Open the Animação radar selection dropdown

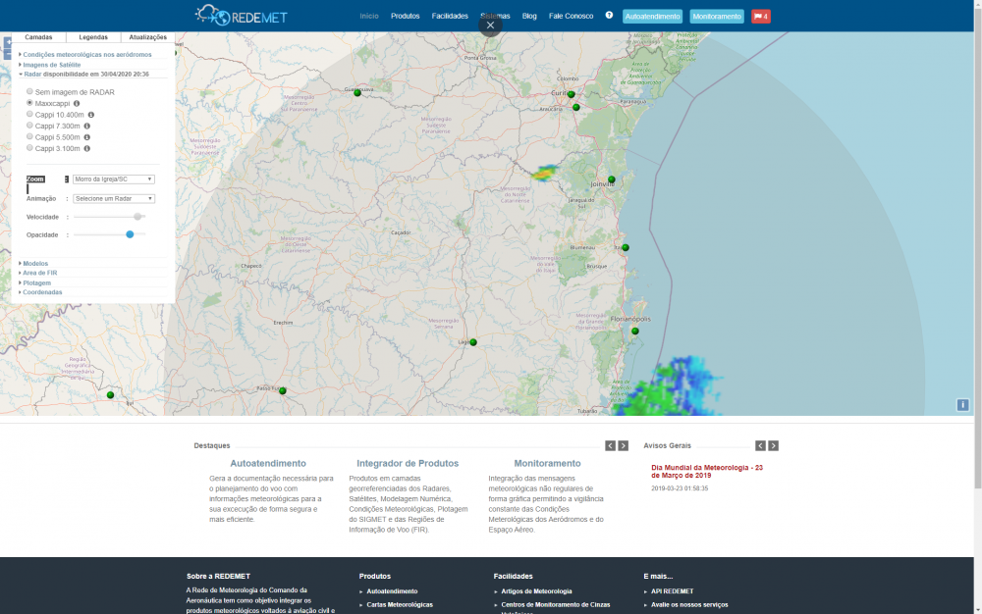click(x=114, y=198)
